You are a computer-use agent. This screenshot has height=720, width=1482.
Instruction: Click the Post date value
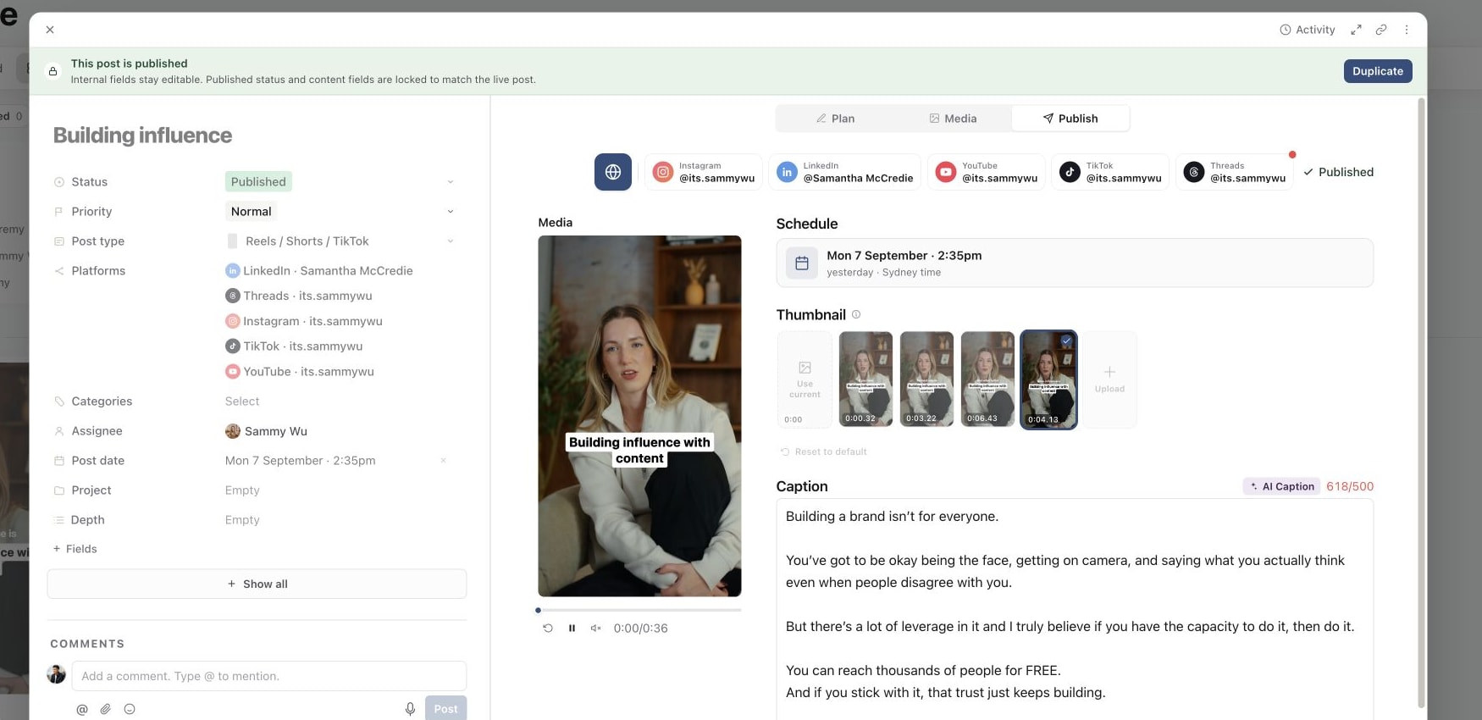coord(300,461)
